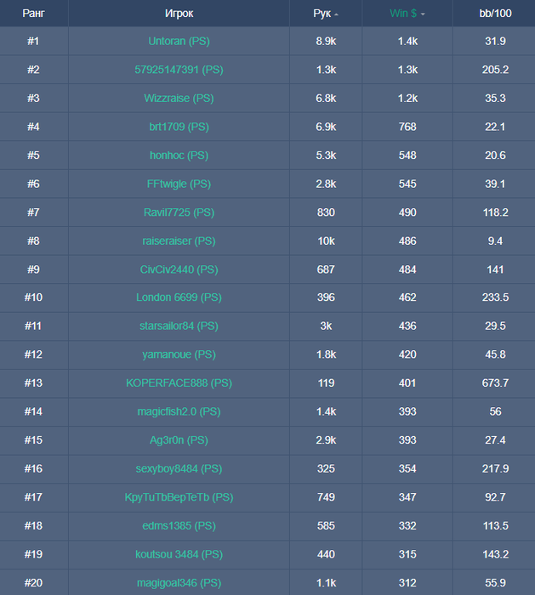
Task: Click the sort arrow next to Рук
Action: tap(336, 14)
